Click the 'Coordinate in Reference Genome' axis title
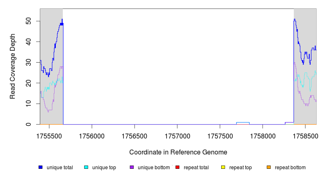This screenshot has width=325, height=177. (x=178, y=152)
